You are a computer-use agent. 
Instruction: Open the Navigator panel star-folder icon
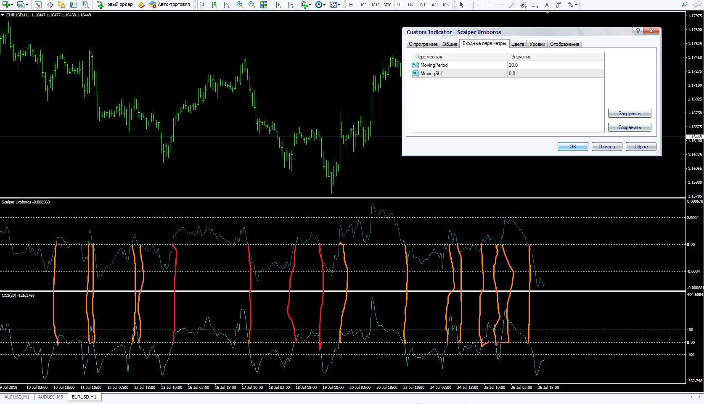(x=62, y=5)
